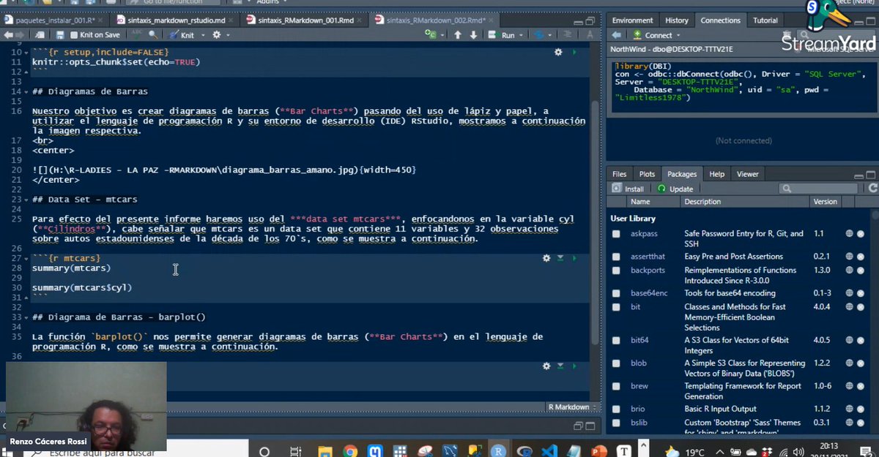Remove the blob package with x icon
The height and width of the screenshot is (457, 879).
tap(861, 363)
